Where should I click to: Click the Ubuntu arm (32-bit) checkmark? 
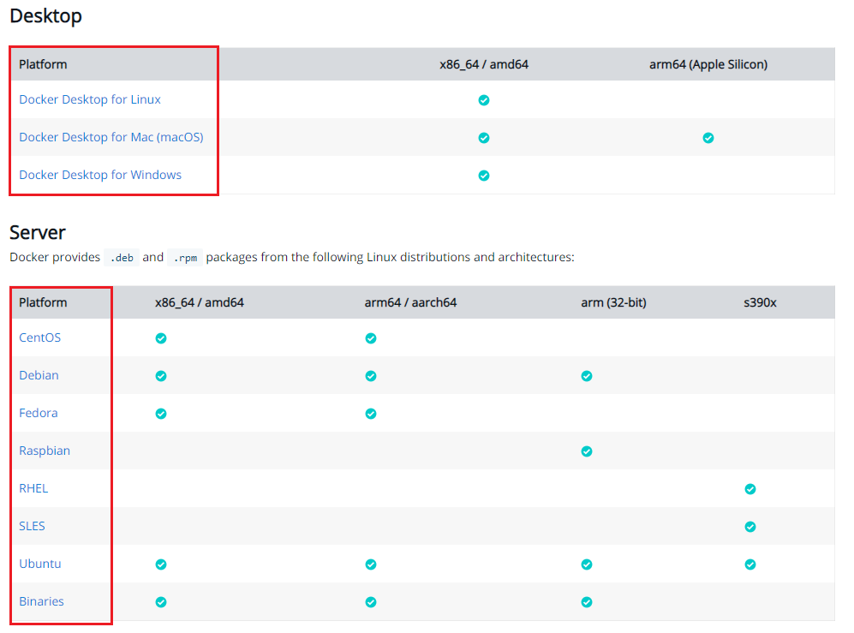(x=587, y=564)
